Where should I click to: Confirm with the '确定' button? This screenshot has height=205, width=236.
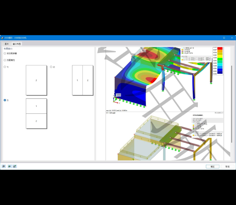[x=212, y=166]
